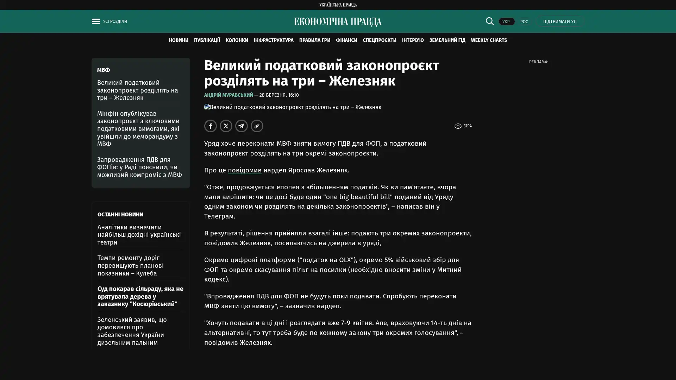
Task: Click the Українська правда top logo
Action: [x=338, y=5]
